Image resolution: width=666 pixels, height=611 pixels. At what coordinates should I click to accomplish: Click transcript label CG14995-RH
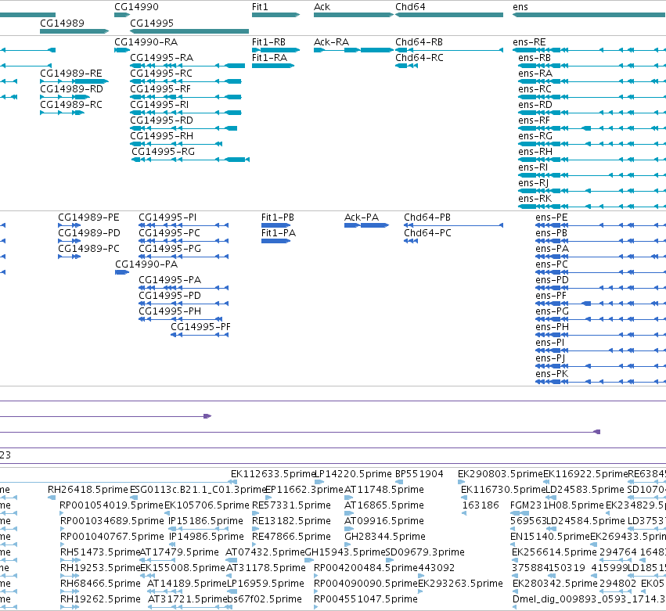click(x=161, y=136)
